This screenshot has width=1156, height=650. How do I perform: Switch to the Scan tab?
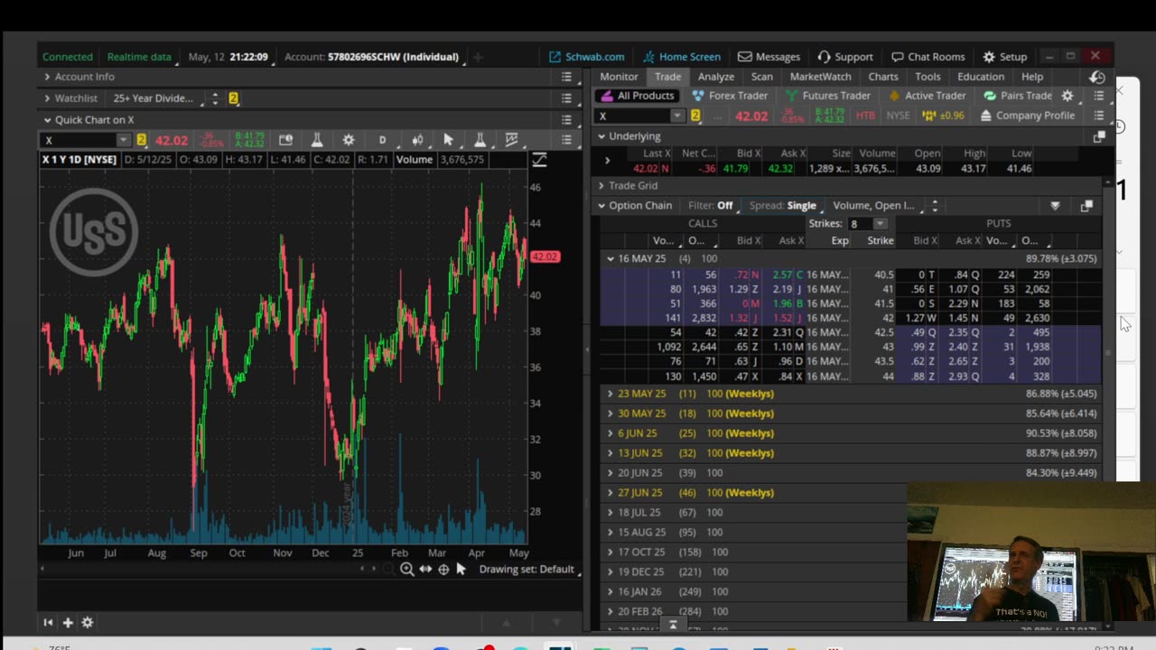click(762, 77)
